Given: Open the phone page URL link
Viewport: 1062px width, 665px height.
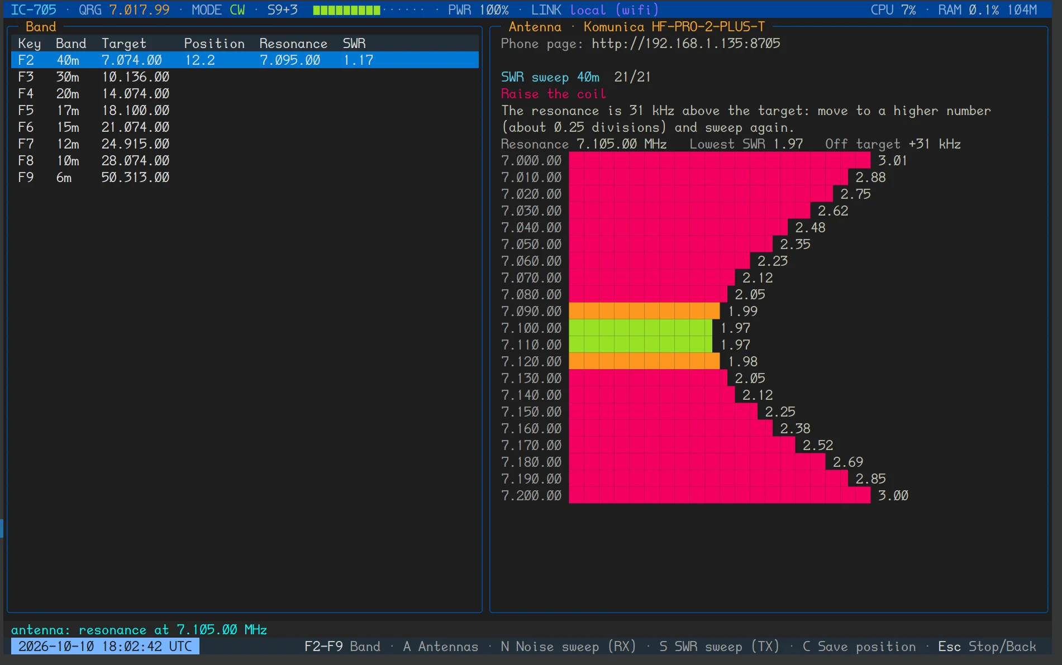Looking at the screenshot, I should pyautogui.click(x=686, y=44).
